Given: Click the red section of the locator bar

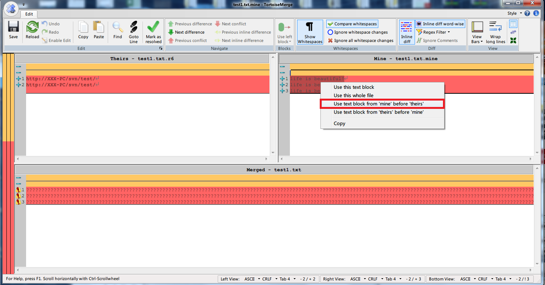Looking at the screenshot, I should 8,207.
